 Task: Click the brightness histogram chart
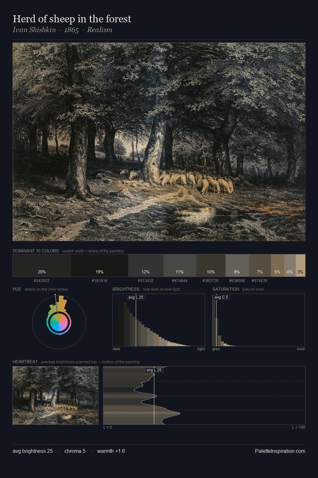[159, 320]
